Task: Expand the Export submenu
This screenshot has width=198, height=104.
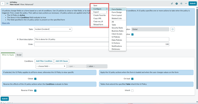Action: [100, 12]
